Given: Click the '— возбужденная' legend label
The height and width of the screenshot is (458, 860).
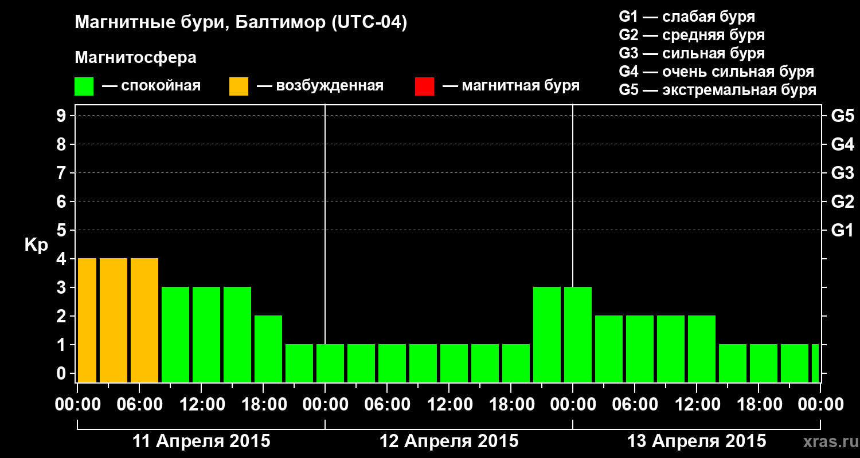Looking at the screenshot, I should point(320,86).
